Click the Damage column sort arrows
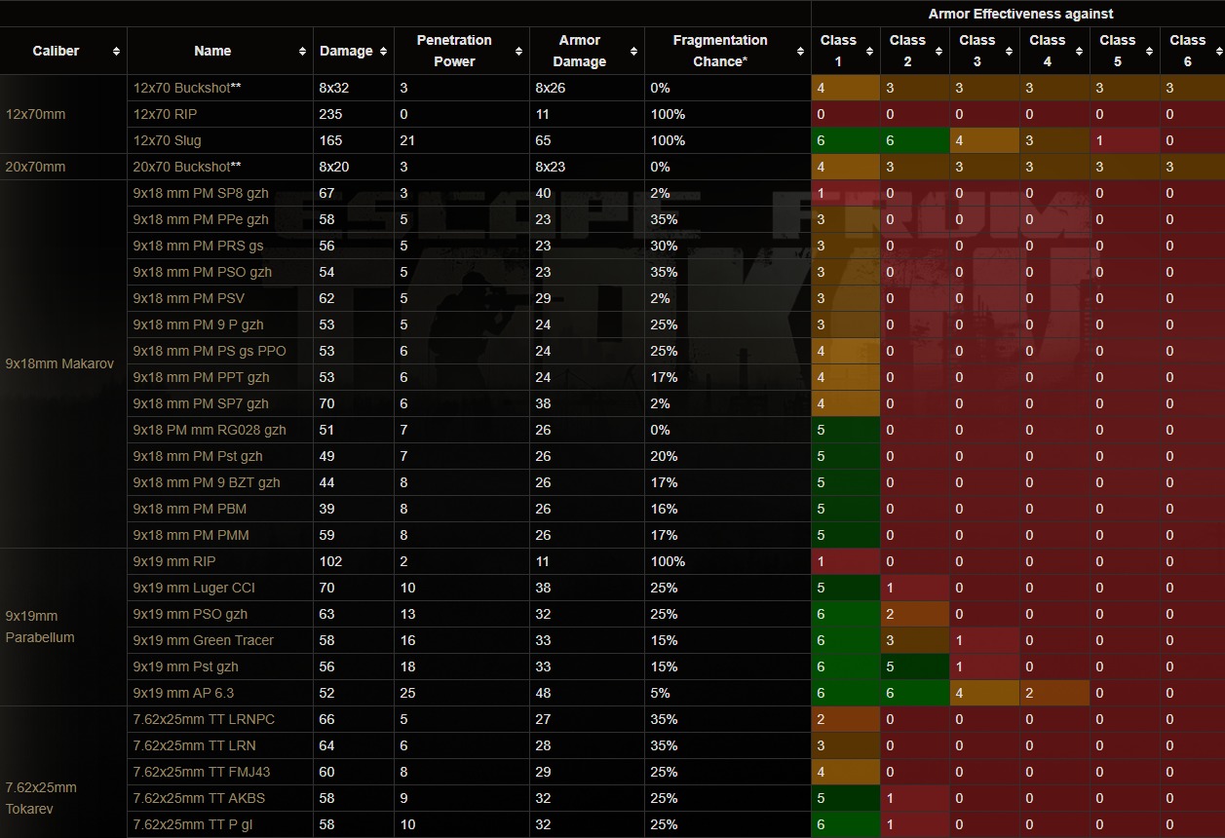Image resolution: width=1225 pixels, height=838 pixels. [383, 51]
